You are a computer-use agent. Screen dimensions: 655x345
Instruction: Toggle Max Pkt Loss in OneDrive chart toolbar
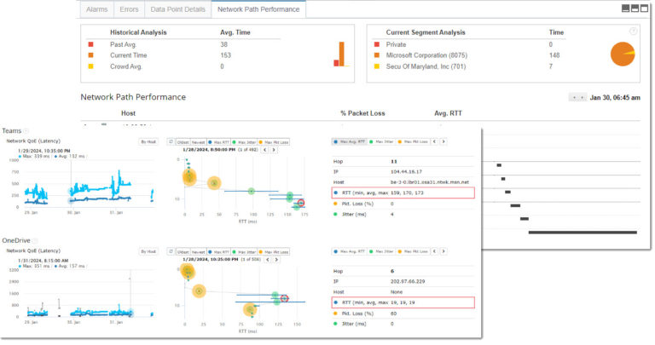coord(274,252)
